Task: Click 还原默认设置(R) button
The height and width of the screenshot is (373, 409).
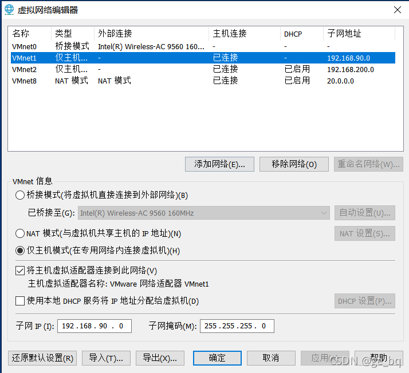Action: pyautogui.click(x=42, y=358)
